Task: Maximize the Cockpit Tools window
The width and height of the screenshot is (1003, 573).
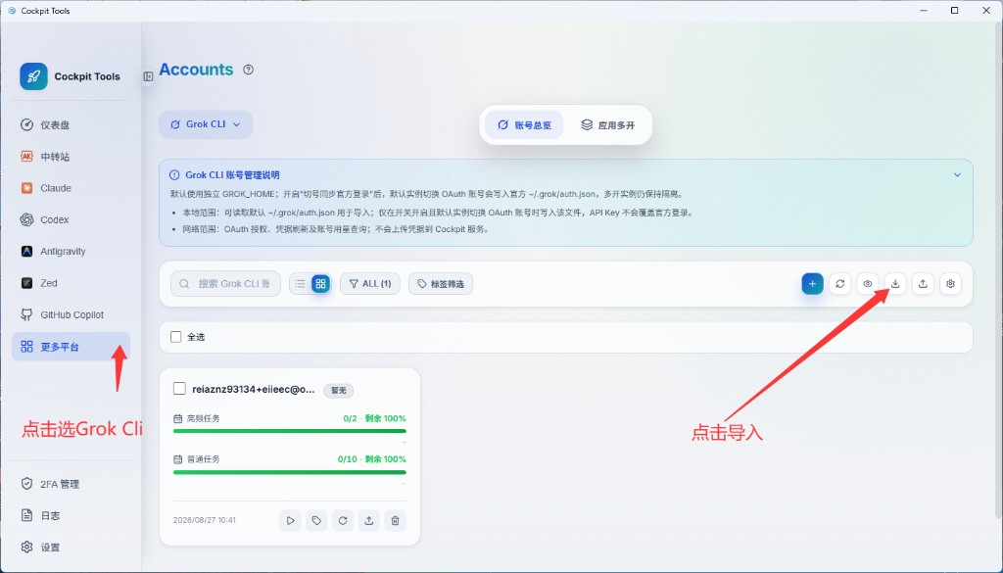Action: (954, 11)
